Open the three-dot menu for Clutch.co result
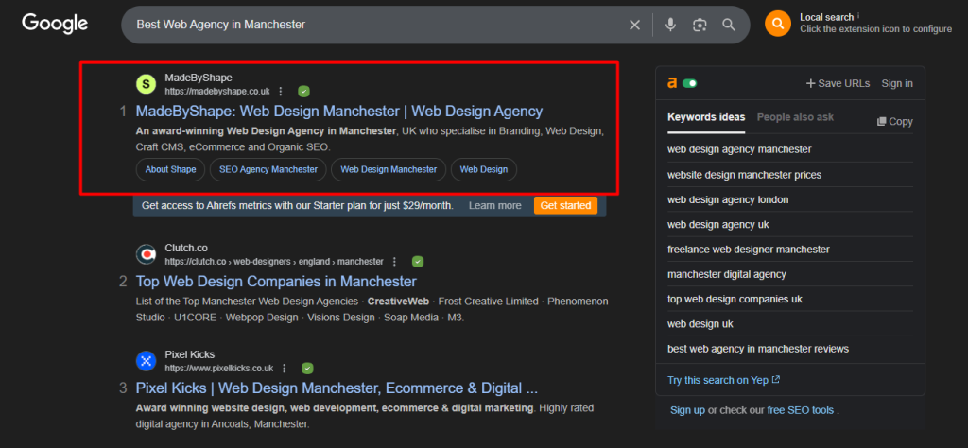The width and height of the screenshot is (968, 448). [x=394, y=261]
